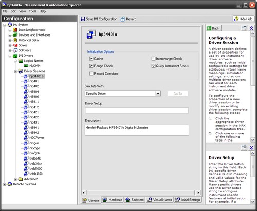Click the Driver Sessions folder icon
This screenshot has height=211, width=257.
pos(21,71)
